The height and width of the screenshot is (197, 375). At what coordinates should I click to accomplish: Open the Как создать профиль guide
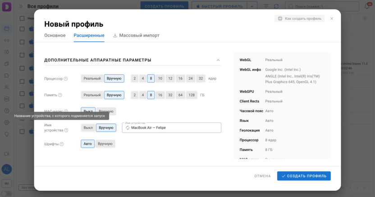tap(299, 18)
